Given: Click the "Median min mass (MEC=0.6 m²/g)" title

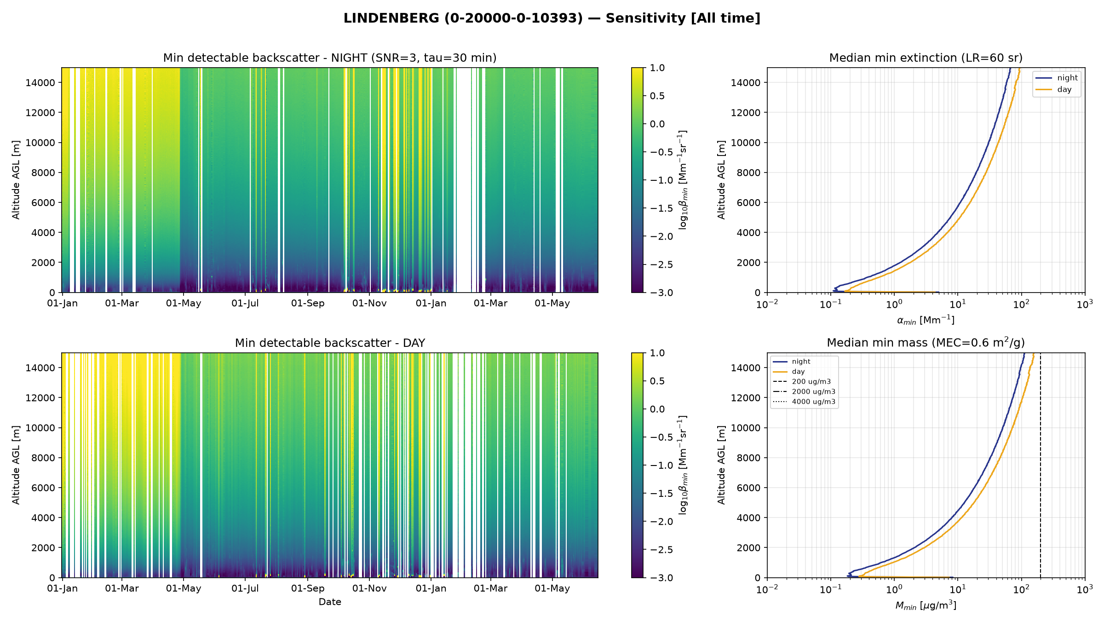Looking at the screenshot, I should click(x=926, y=343).
